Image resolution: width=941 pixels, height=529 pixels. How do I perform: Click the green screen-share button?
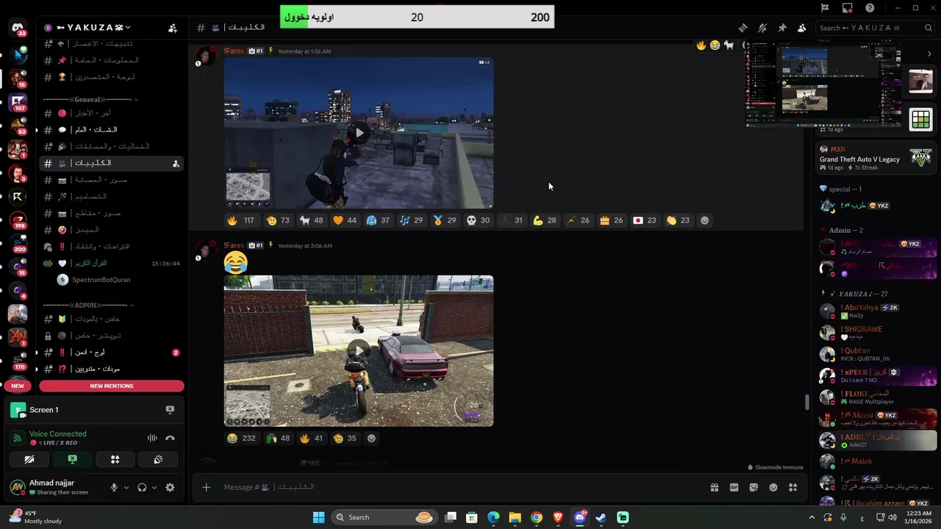click(72, 459)
